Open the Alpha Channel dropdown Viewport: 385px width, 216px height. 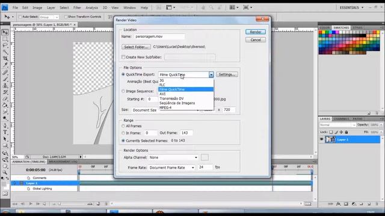[x=173, y=157]
